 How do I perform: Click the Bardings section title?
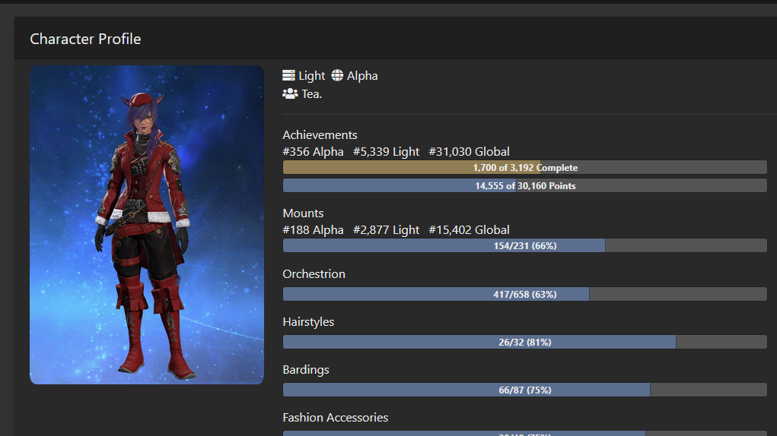[x=306, y=370]
